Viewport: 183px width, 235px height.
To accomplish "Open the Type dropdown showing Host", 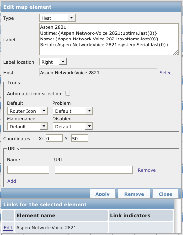I will 57,18.
